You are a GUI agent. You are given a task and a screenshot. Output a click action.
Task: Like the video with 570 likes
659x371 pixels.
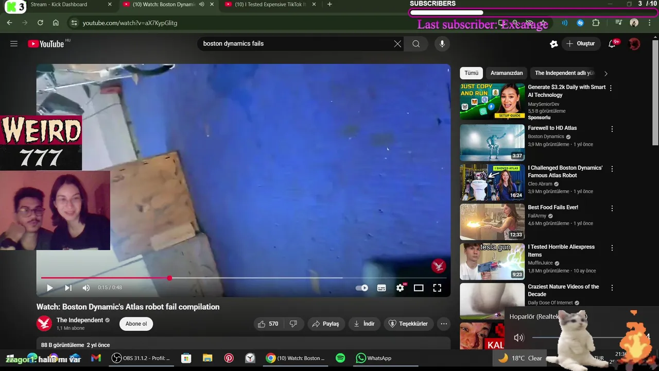tap(268, 324)
